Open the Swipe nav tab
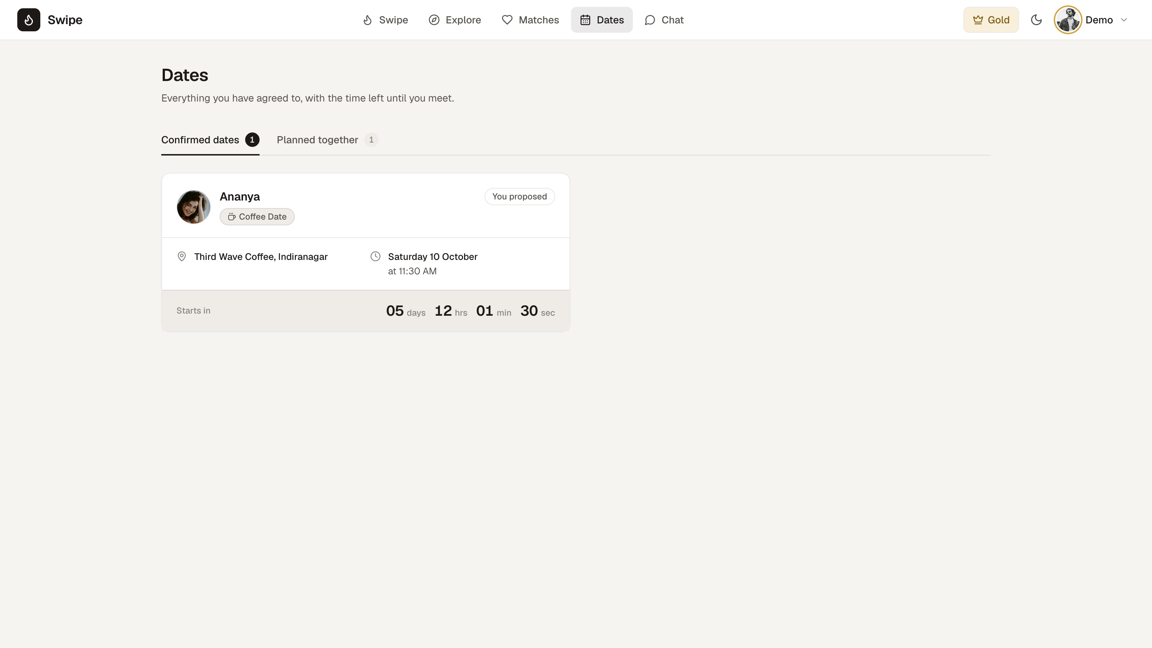This screenshot has width=1152, height=648. [x=385, y=20]
